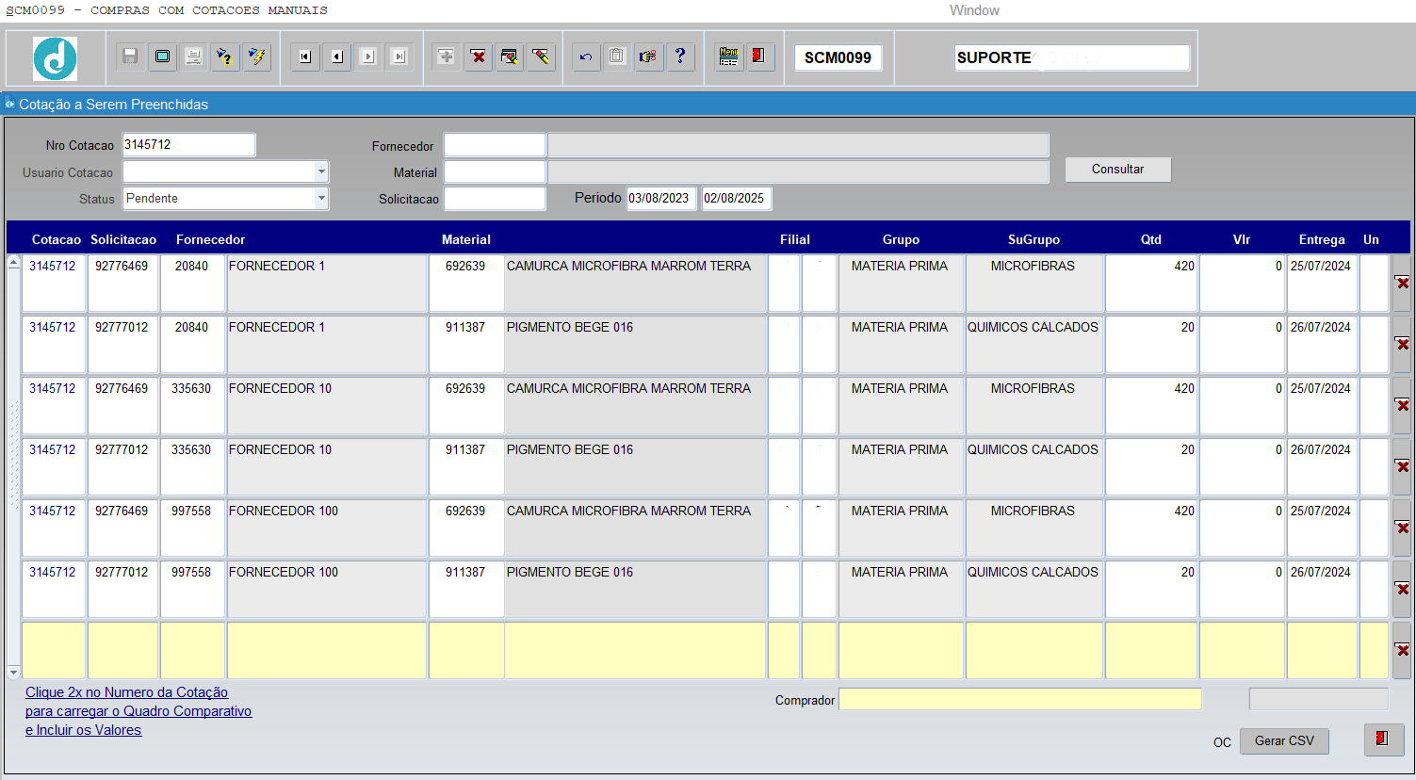Image resolution: width=1416 pixels, height=780 pixels.
Task: Click the pointing hand list-of-values icon
Action: pyautogui.click(x=648, y=57)
